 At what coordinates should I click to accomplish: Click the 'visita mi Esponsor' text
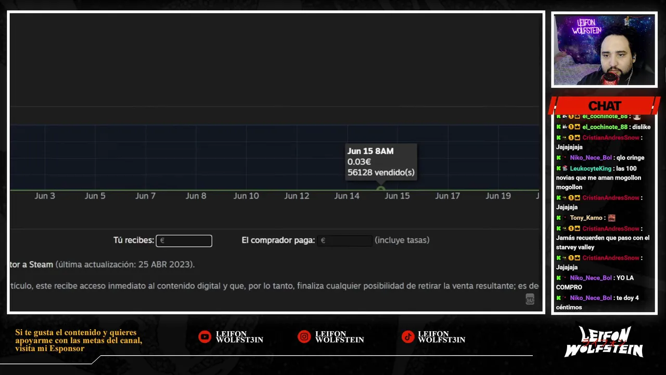[x=50, y=348]
